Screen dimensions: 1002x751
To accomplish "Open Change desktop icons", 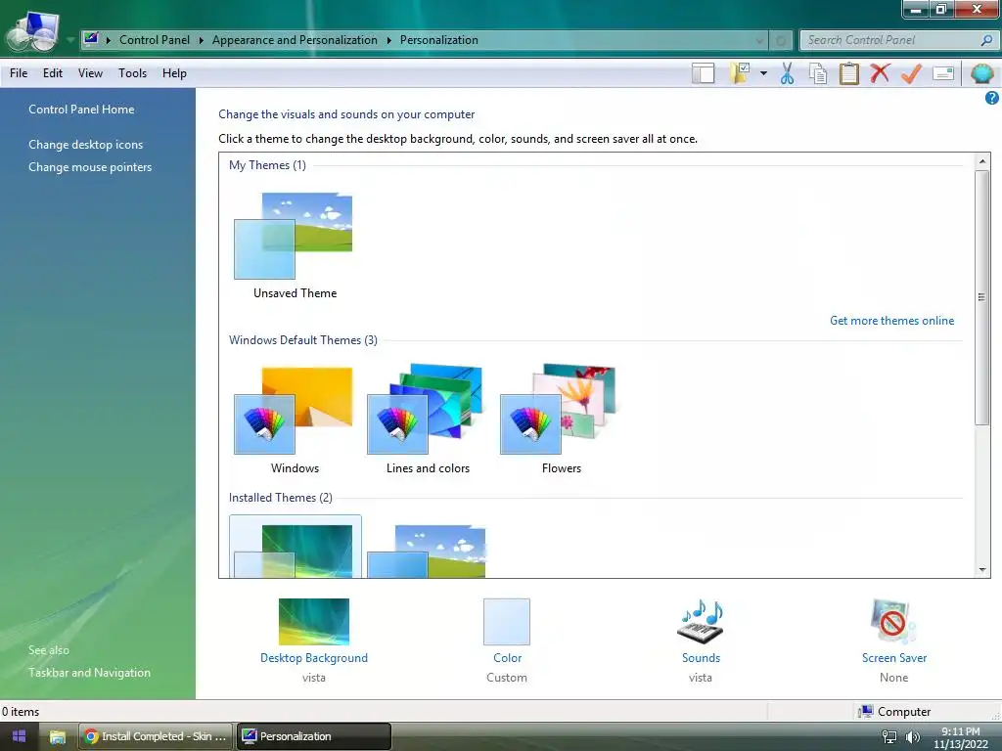I will pos(86,145).
